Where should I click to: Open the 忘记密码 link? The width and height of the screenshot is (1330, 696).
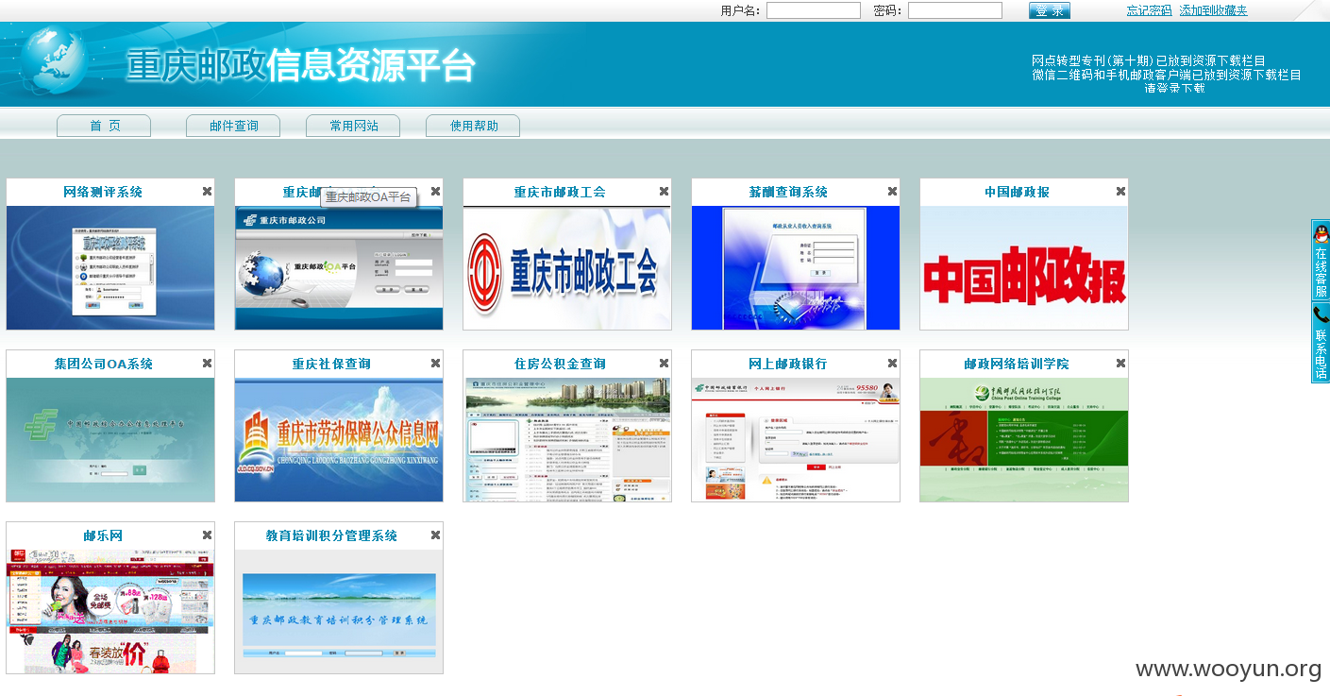point(1149,10)
